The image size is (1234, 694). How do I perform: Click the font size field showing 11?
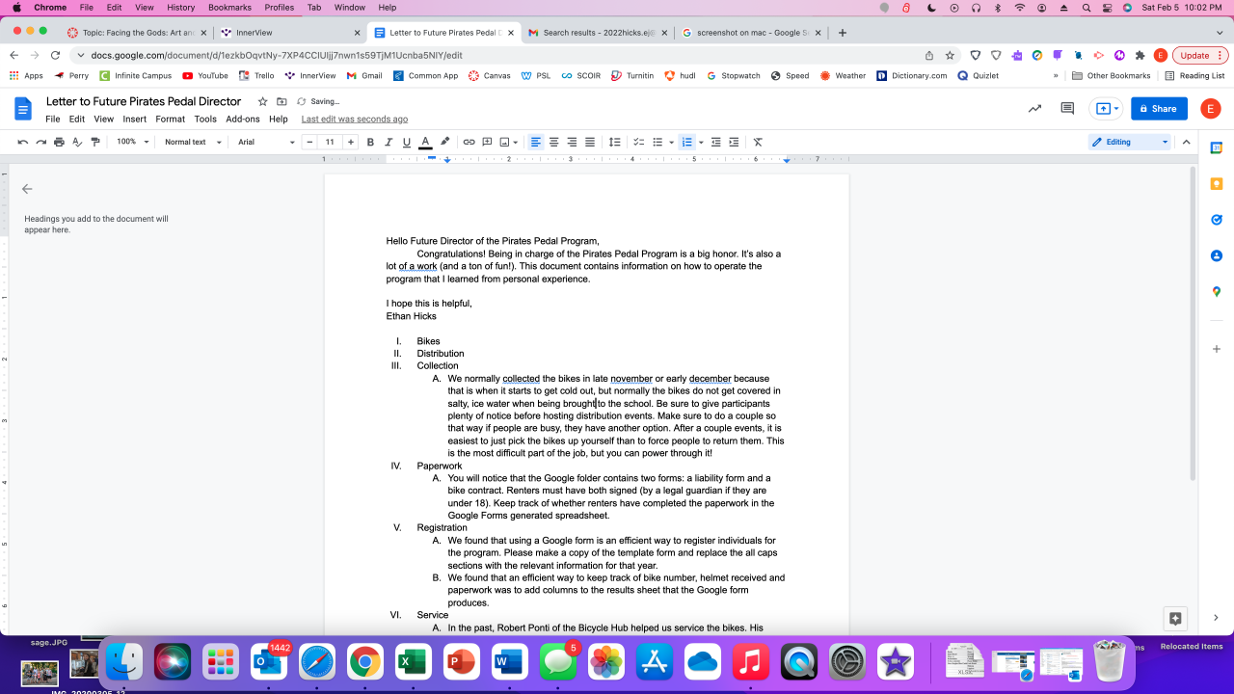pos(330,142)
